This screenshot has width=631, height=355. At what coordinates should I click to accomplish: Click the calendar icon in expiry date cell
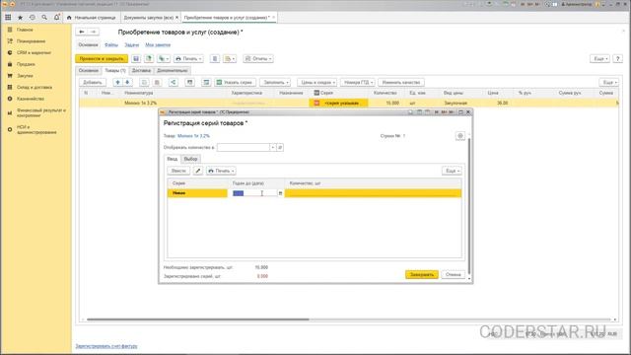coord(280,193)
